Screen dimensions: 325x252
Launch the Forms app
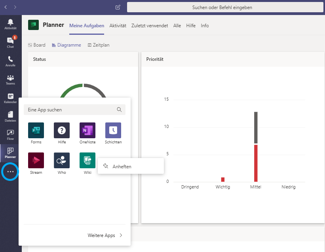tap(36, 133)
